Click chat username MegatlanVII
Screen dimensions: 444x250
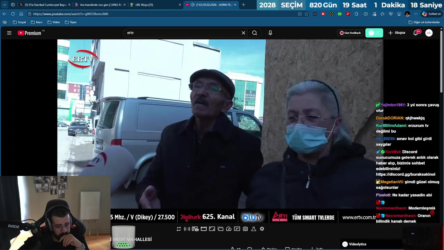point(392,182)
